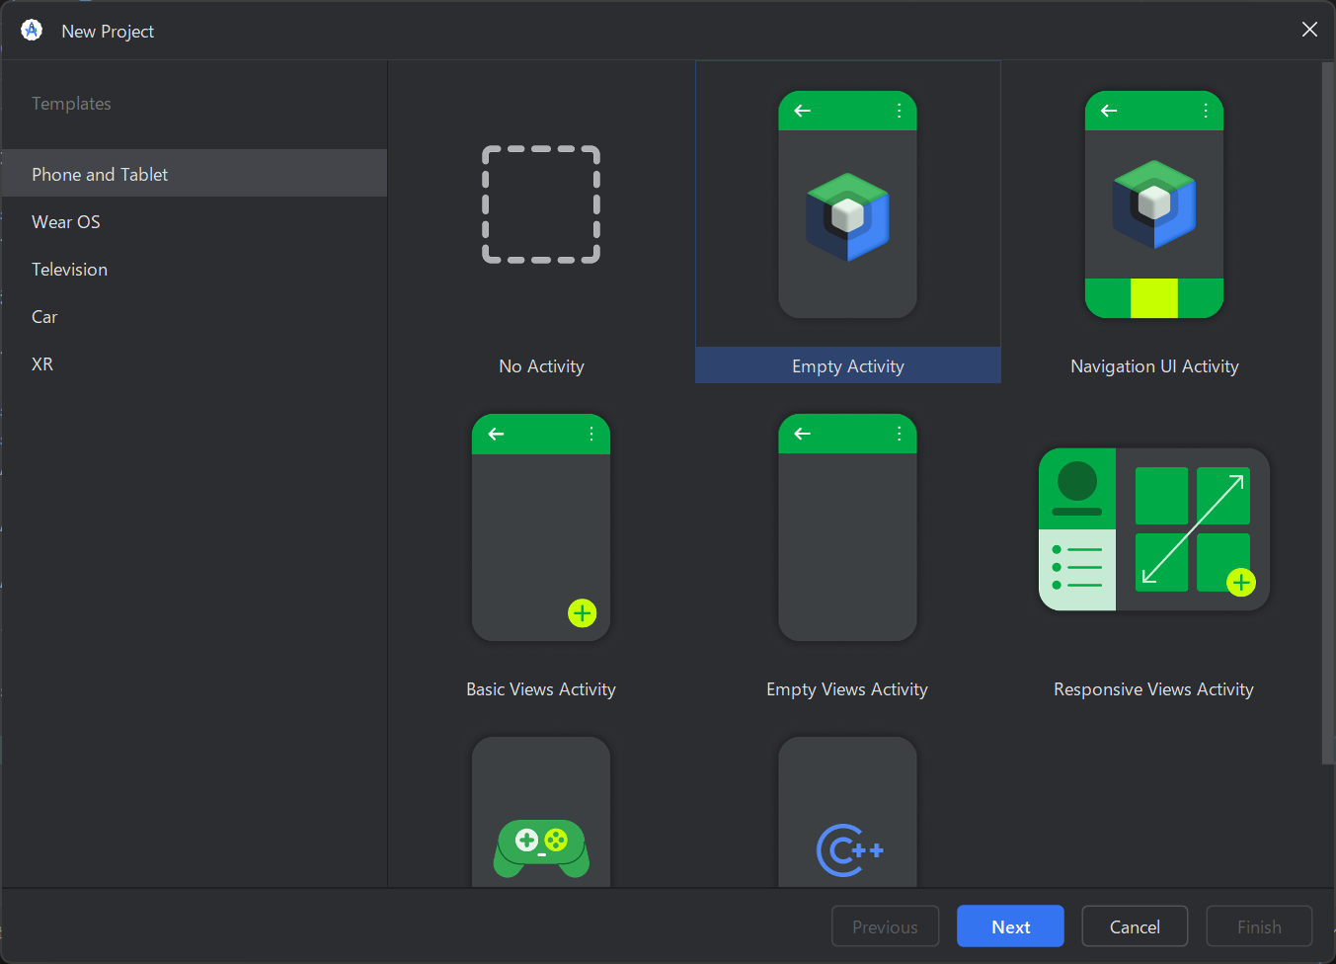Viewport: 1336px width, 964px height.
Task: Close the New Project dialog
Action: coord(1309,30)
